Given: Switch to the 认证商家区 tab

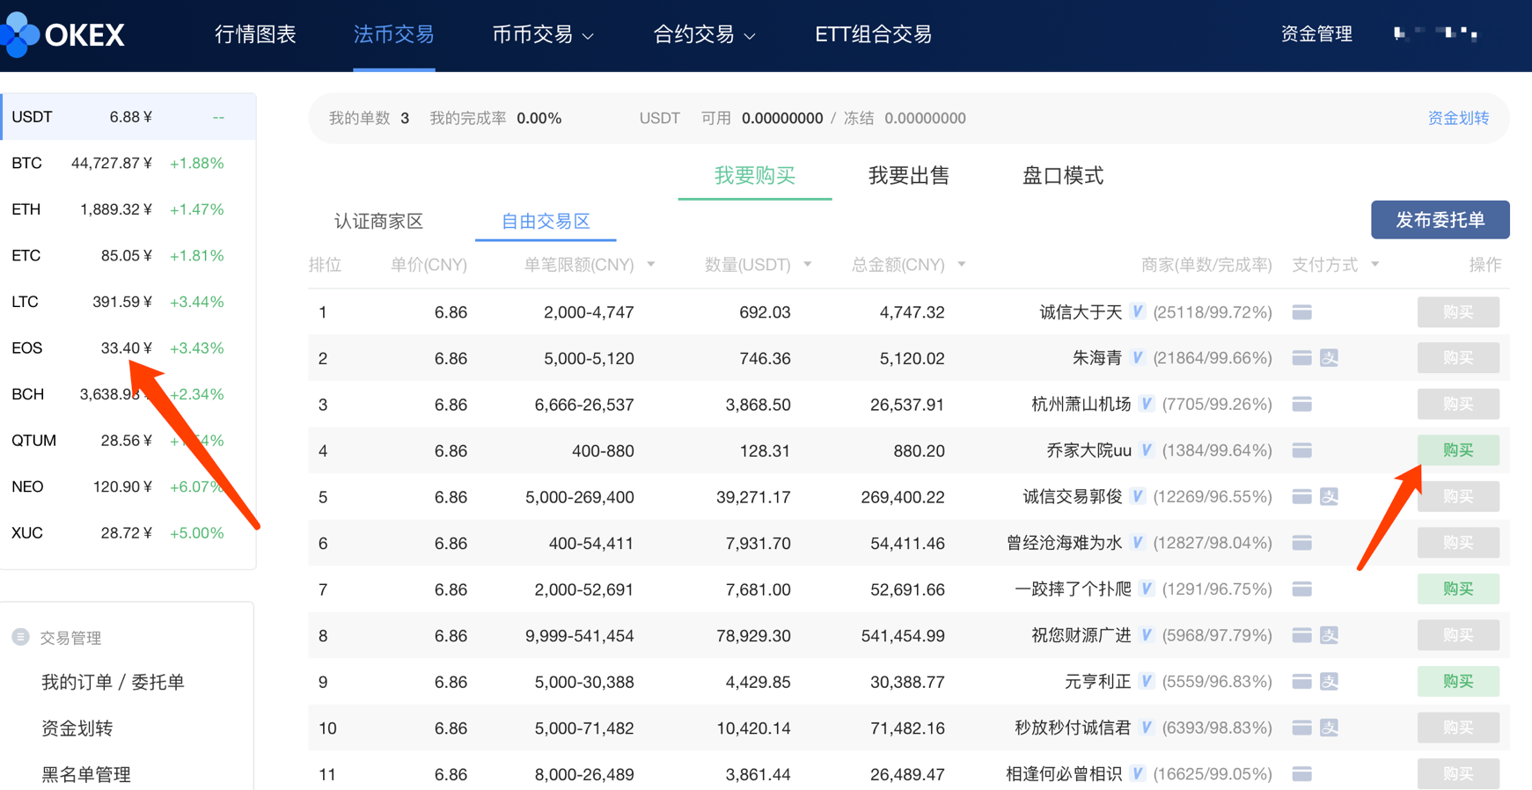Looking at the screenshot, I should pyautogui.click(x=378, y=221).
